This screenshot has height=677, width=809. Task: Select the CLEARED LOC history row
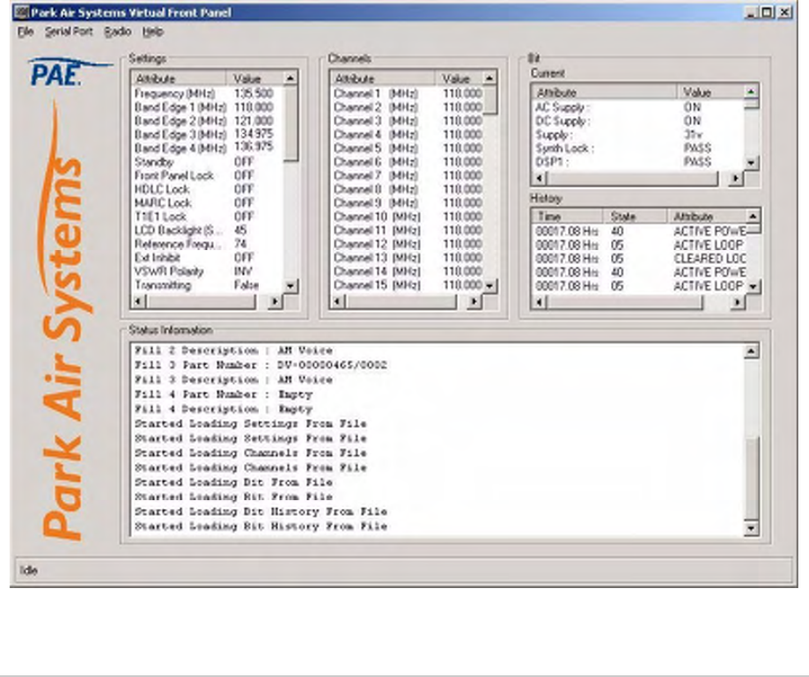[x=640, y=259]
